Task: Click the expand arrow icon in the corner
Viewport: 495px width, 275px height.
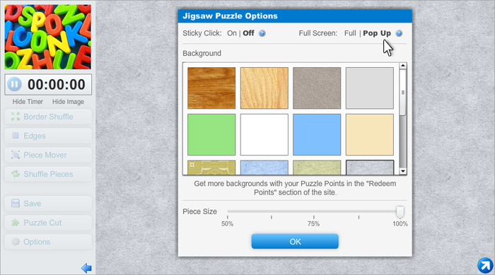Action: pyautogui.click(x=485, y=265)
